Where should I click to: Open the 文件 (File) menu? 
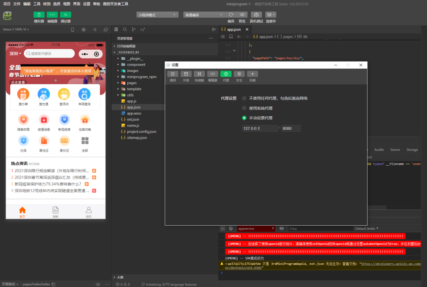[17, 4]
